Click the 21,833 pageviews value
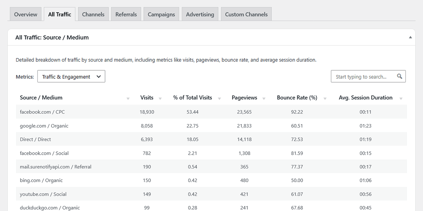 tap(244, 126)
